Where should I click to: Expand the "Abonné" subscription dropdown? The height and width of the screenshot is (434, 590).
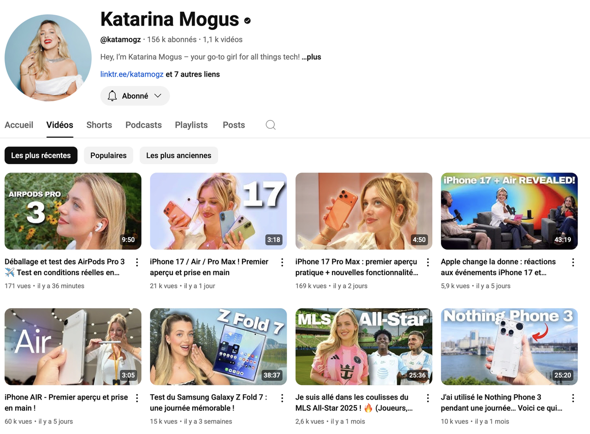tap(135, 96)
